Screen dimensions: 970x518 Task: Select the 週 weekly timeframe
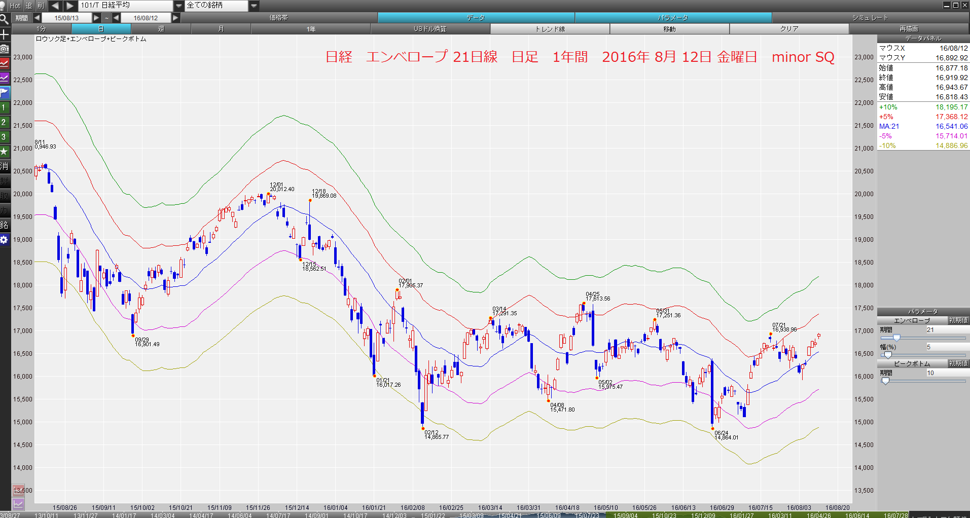161,29
